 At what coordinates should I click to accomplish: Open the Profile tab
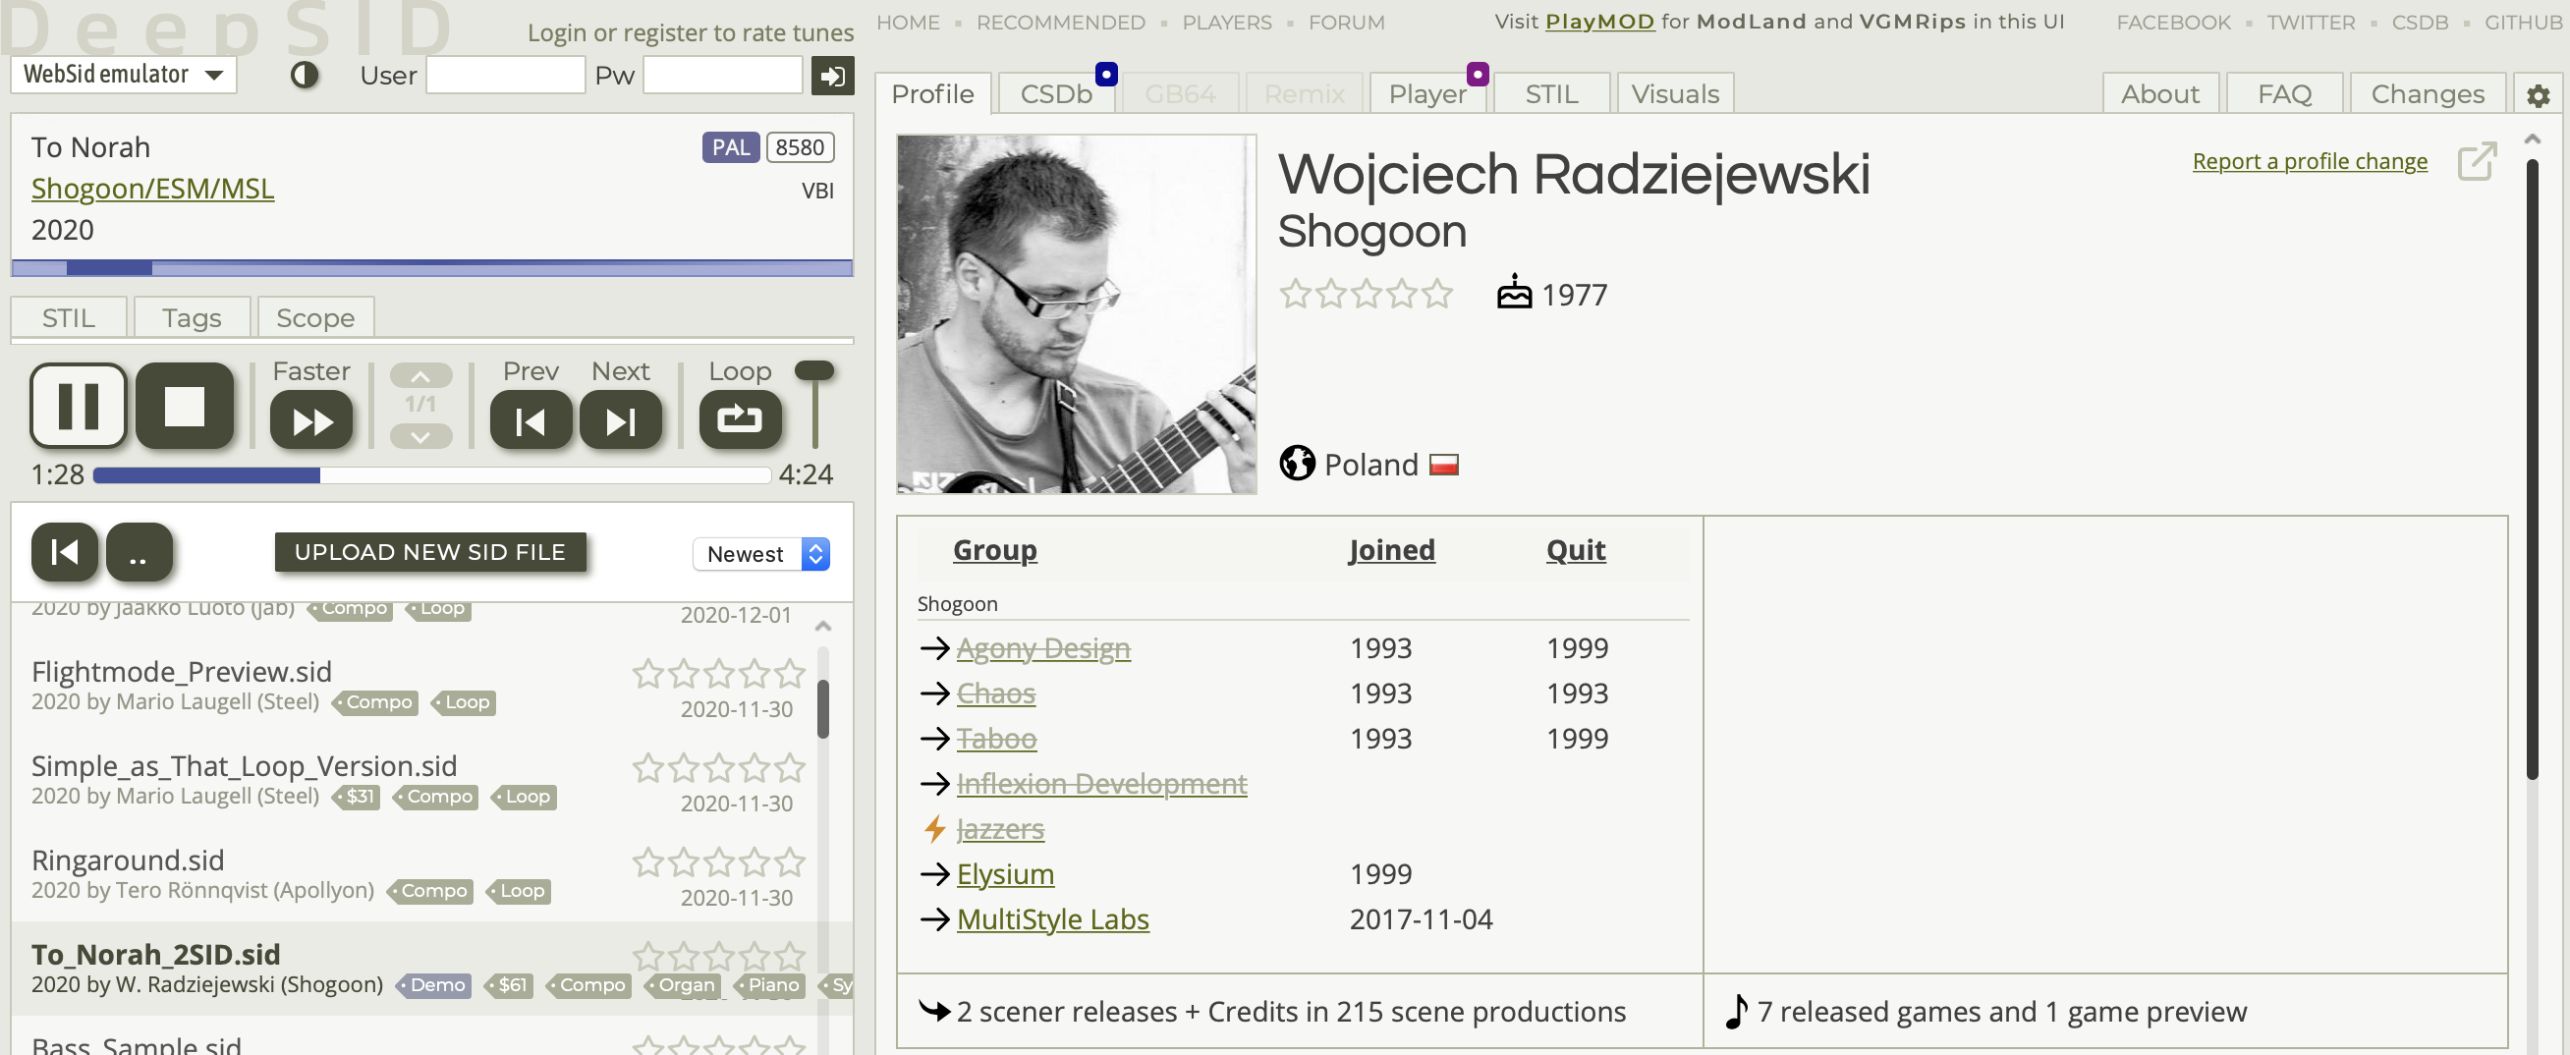point(933,93)
